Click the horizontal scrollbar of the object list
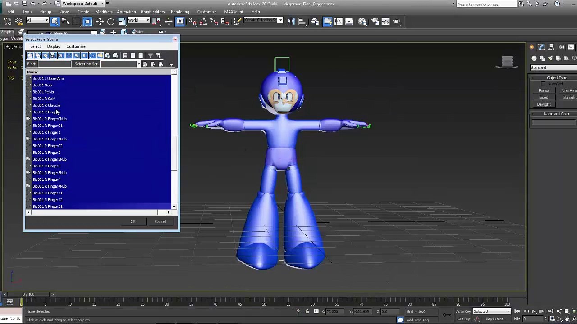This screenshot has width=577, height=324. 98,212
